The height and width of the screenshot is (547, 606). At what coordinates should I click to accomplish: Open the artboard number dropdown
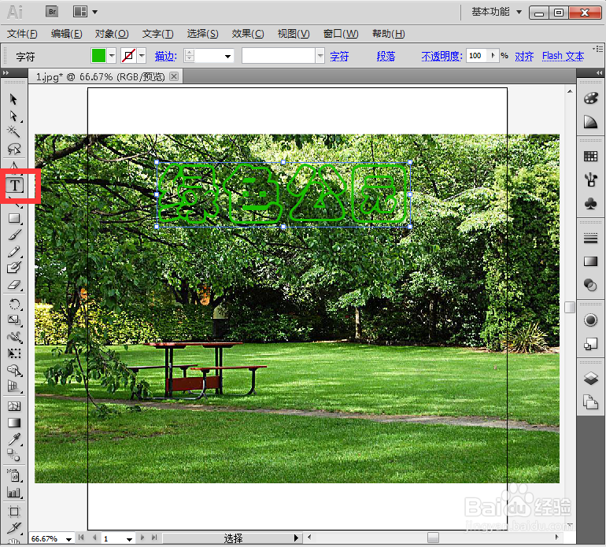129,538
